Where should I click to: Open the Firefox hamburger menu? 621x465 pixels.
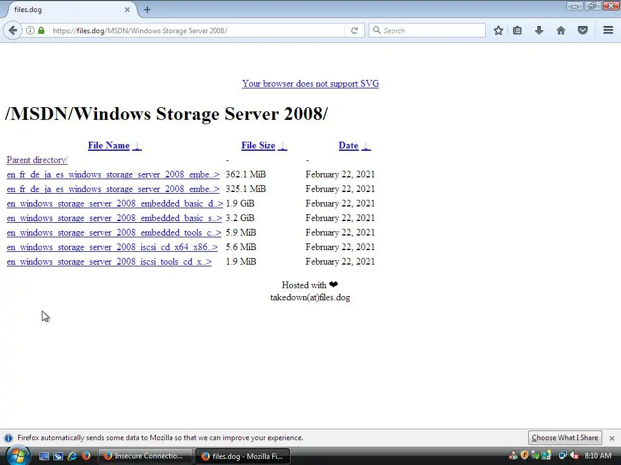pyautogui.click(x=608, y=30)
